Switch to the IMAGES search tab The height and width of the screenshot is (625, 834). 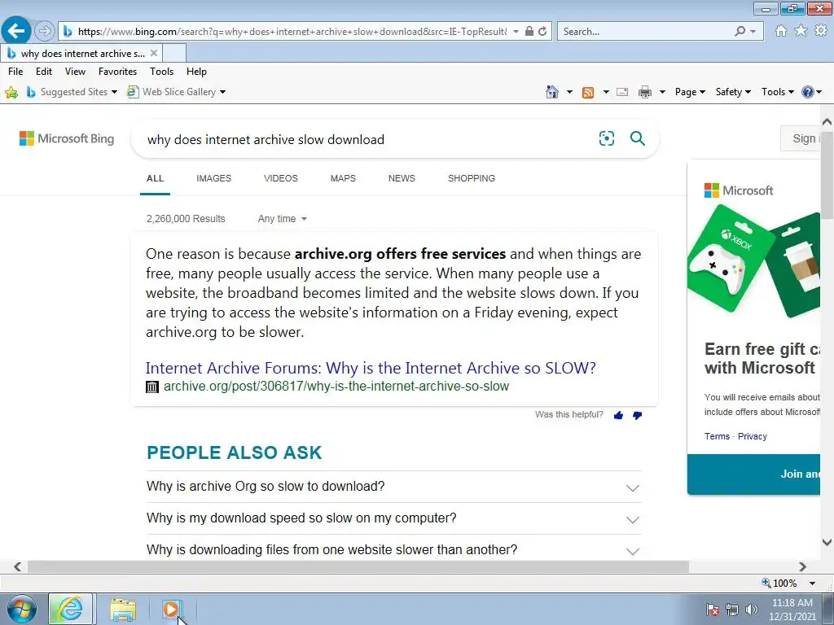[214, 178]
